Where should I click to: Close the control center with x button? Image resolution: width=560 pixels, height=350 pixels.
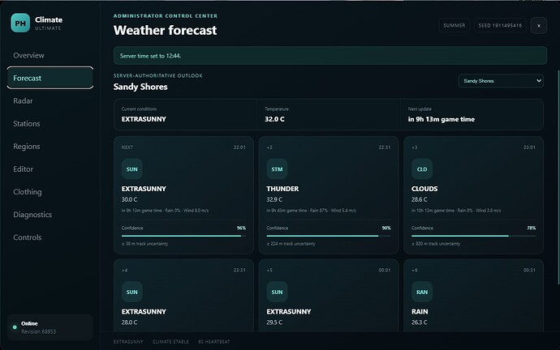[x=539, y=25]
